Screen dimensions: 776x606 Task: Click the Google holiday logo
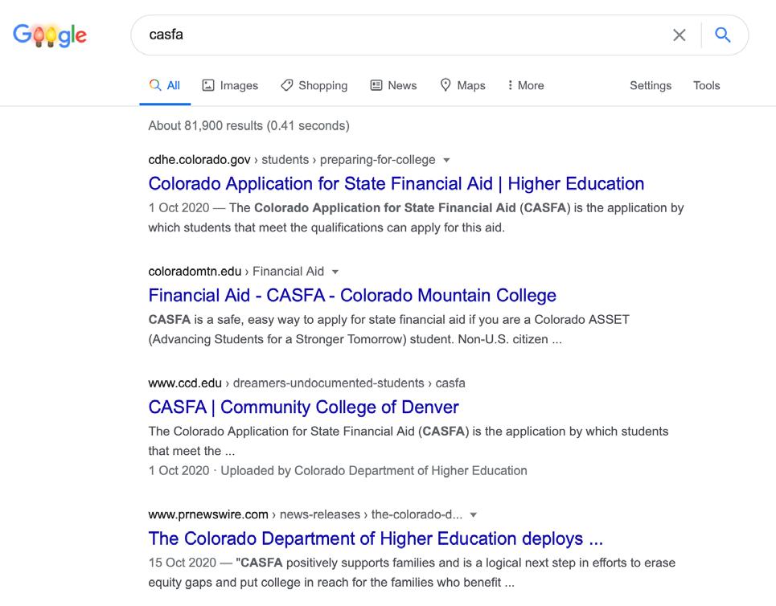(x=50, y=35)
